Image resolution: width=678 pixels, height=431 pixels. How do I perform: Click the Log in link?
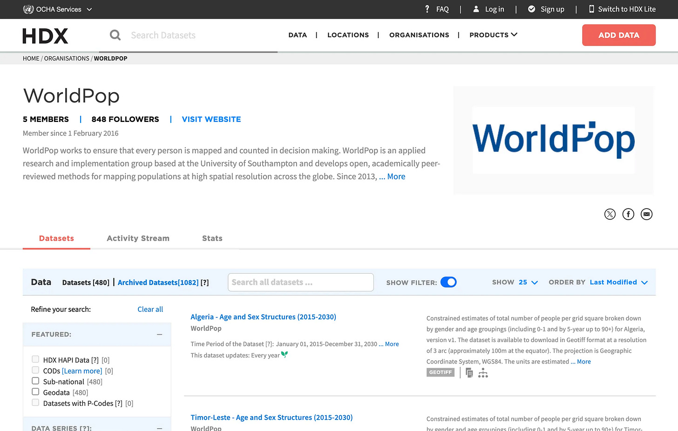[495, 9]
